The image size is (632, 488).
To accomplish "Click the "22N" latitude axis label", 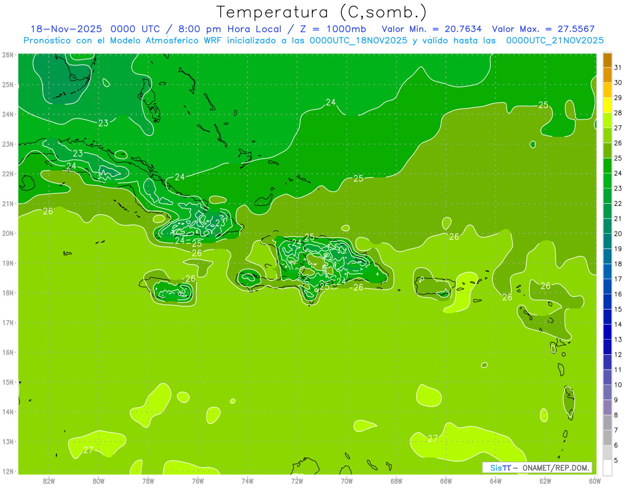I will pos(8,174).
